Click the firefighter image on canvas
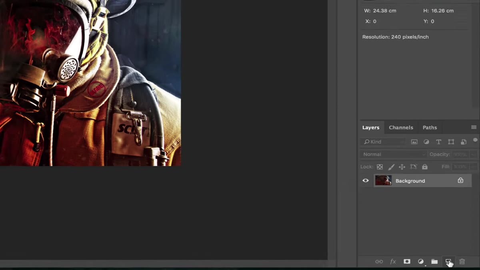This screenshot has height=270, width=480. 90,83
